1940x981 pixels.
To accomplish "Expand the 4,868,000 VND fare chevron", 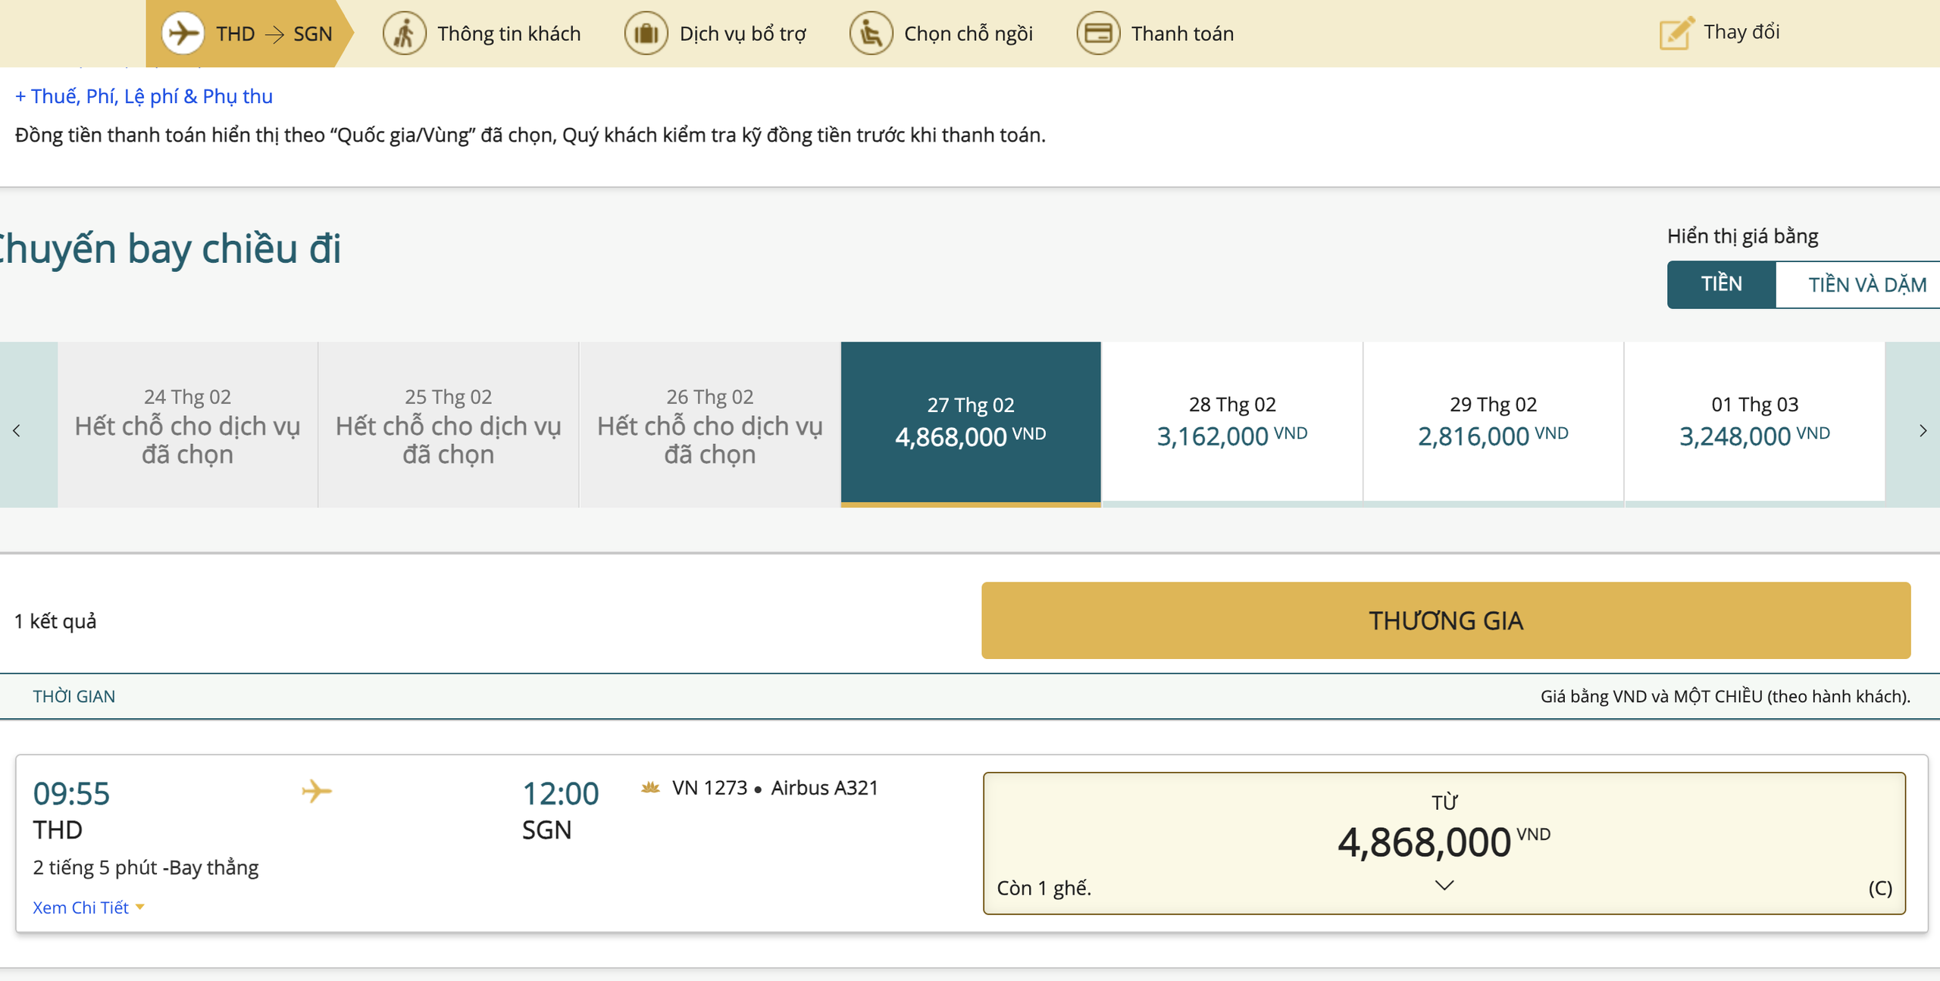I will (x=1444, y=885).
